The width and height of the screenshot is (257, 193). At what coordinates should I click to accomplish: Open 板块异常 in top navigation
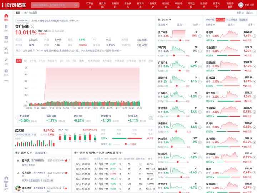tap(141, 5)
